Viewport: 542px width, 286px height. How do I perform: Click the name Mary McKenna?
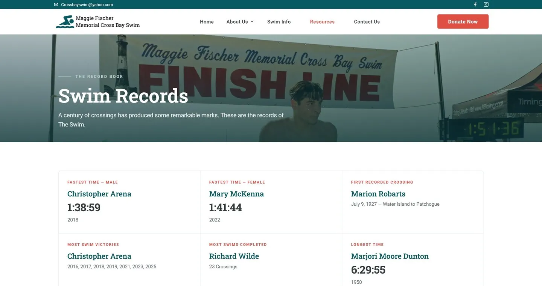pos(236,194)
